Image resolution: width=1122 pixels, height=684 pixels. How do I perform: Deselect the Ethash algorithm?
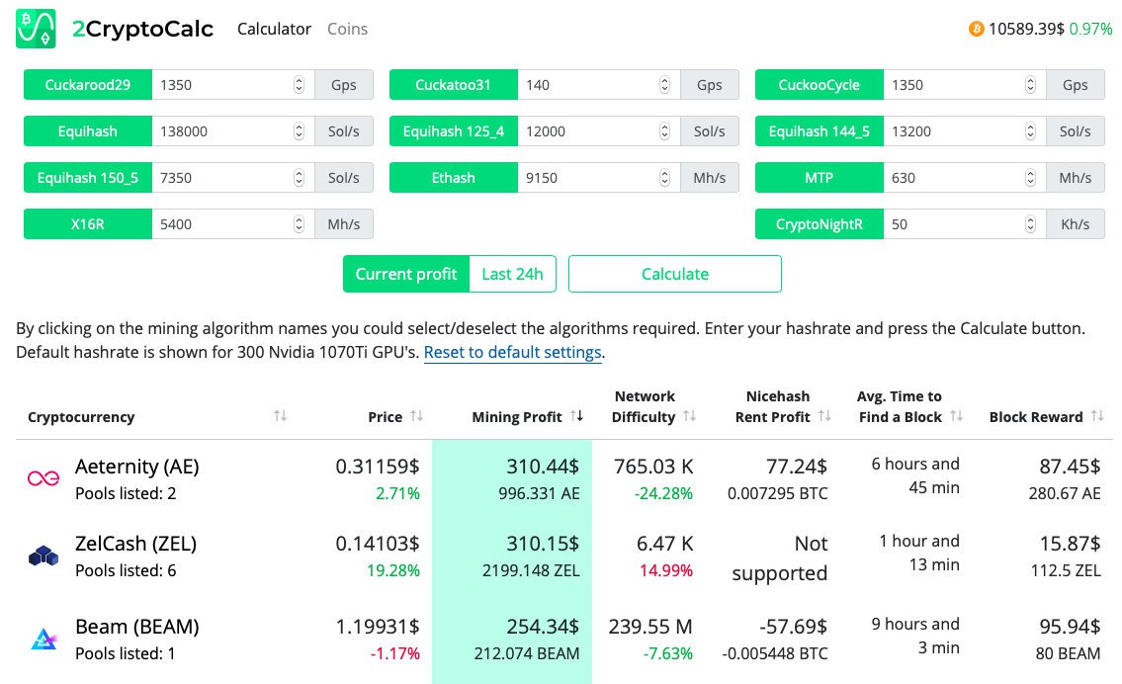coord(454,178)
